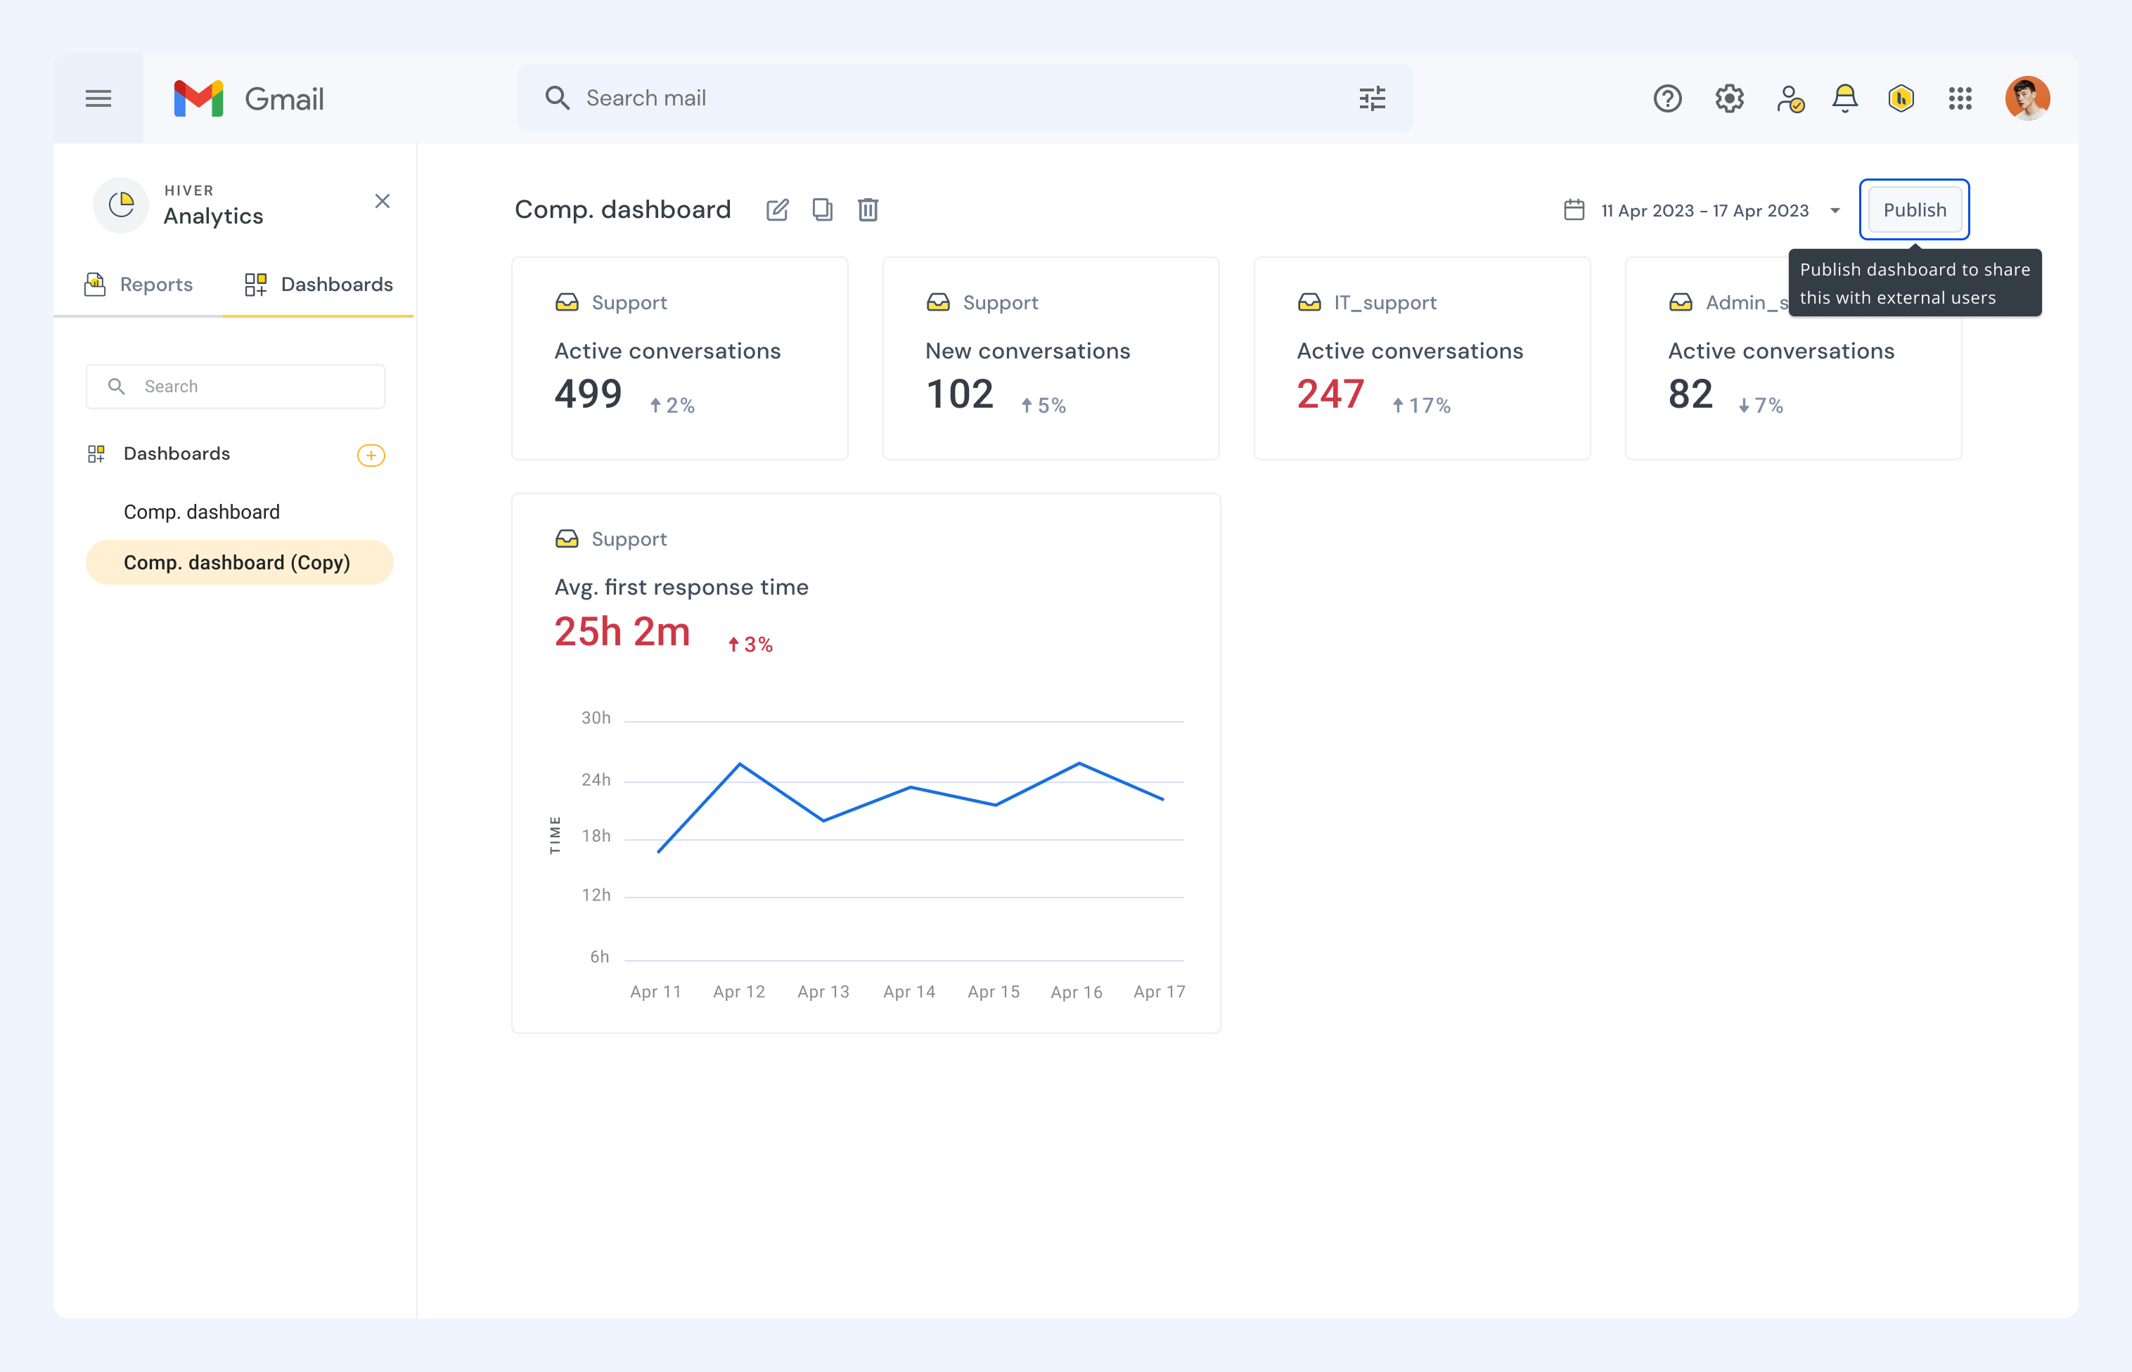This screenshot has width=2132, height=1372.
Task: Open the user status person icon
Action: 1790,98
